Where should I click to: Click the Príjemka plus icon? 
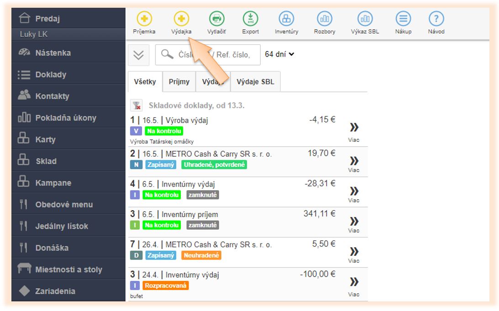(x=144, y=19)
